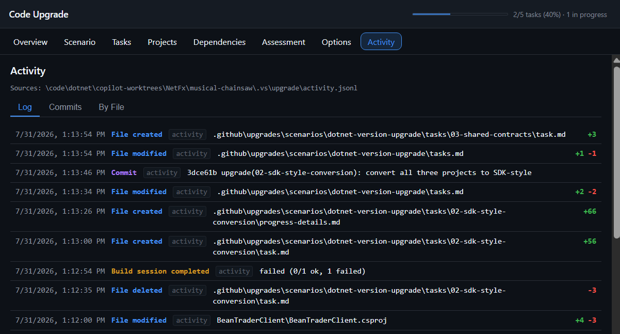The width and height of the screenshot is (620, 334).
Task: Click the 1:12:00 PM timestamp
Action: click(x=60, y=320)
